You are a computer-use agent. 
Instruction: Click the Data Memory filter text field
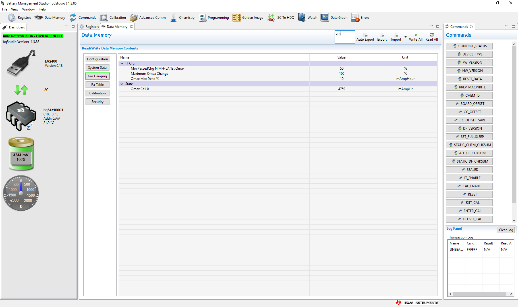pyautogui.click(x=345, y=37)
